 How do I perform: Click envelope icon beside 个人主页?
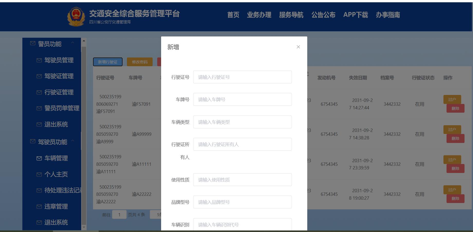coord(39,175)
